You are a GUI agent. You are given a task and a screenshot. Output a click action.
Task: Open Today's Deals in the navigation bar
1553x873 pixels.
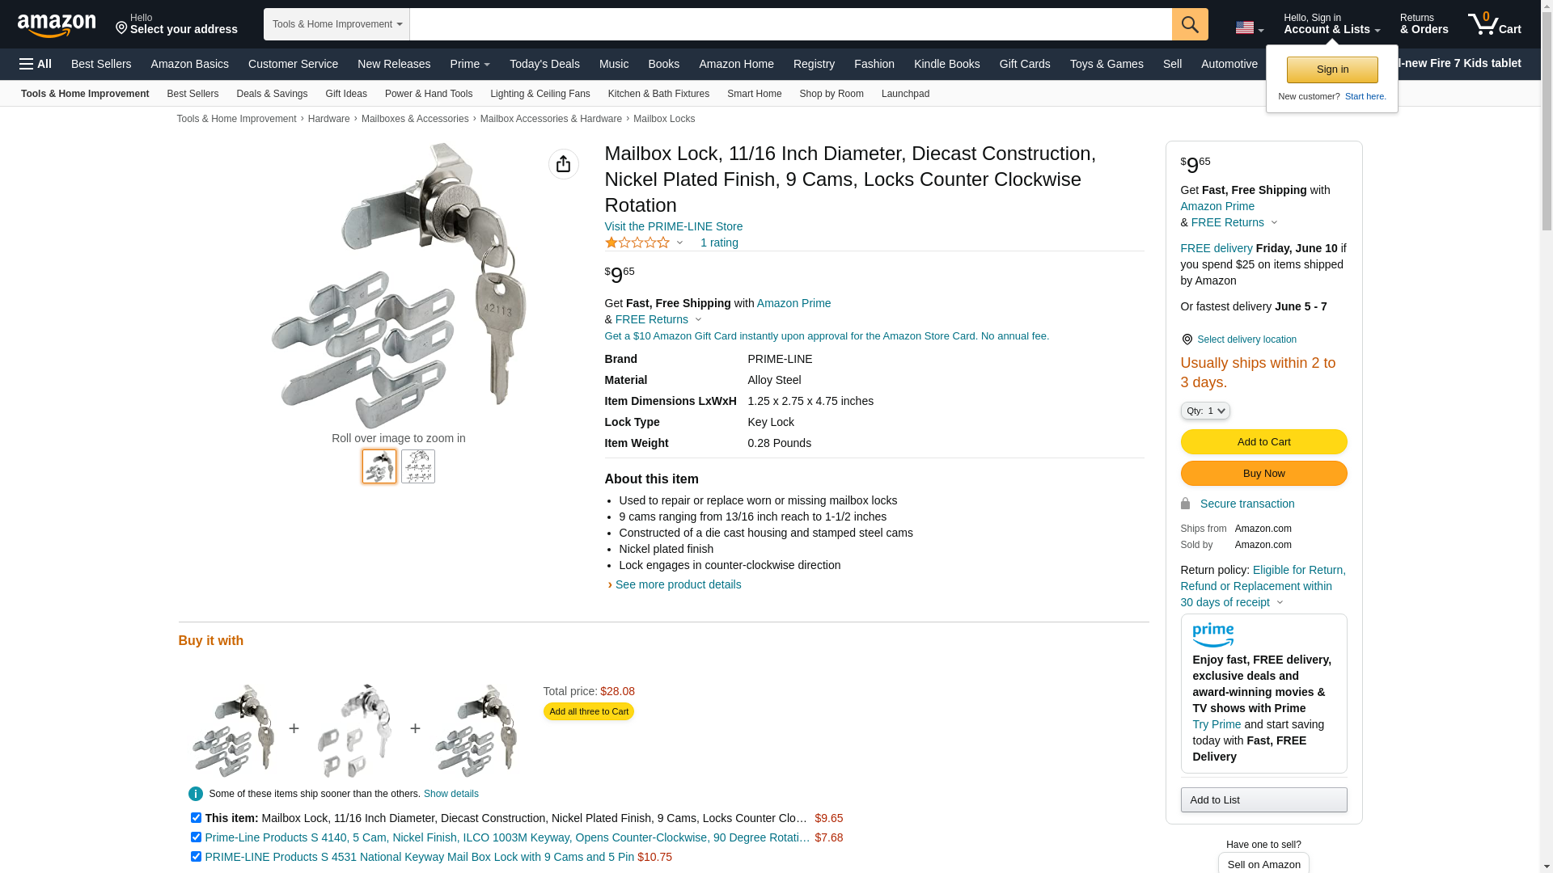point(544,64)
